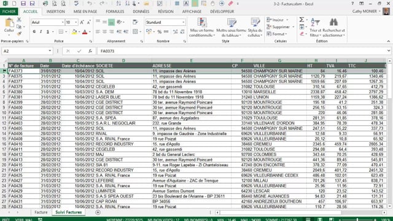Open the font size 10 dropdown
The height and width of the screenshot is (221, 393).
[x=76, y=22]
